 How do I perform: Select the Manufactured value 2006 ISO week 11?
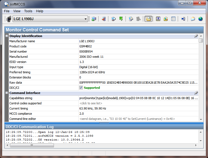(x=91, y=57)
